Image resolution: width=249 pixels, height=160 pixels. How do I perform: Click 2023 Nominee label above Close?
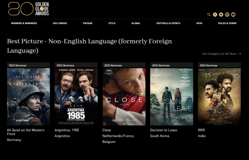113,65
